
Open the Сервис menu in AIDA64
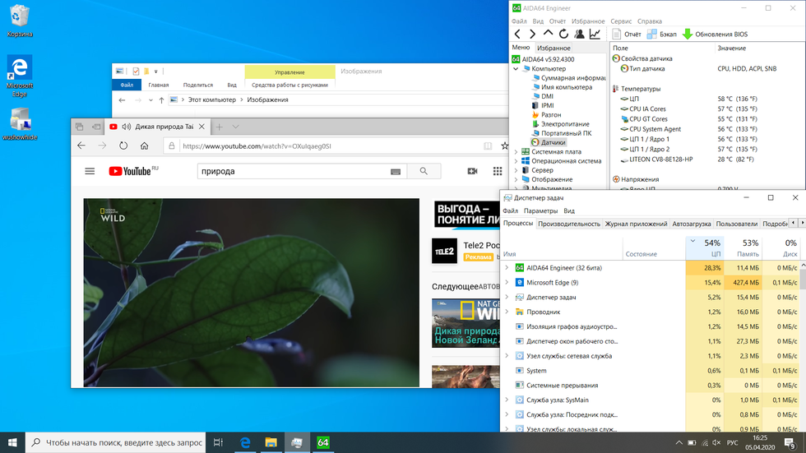tap(621, 21)
